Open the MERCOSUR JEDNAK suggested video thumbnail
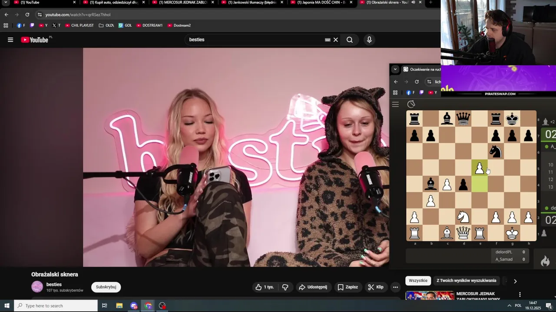Viewport: 556px width, 312px height. point(430,296)
